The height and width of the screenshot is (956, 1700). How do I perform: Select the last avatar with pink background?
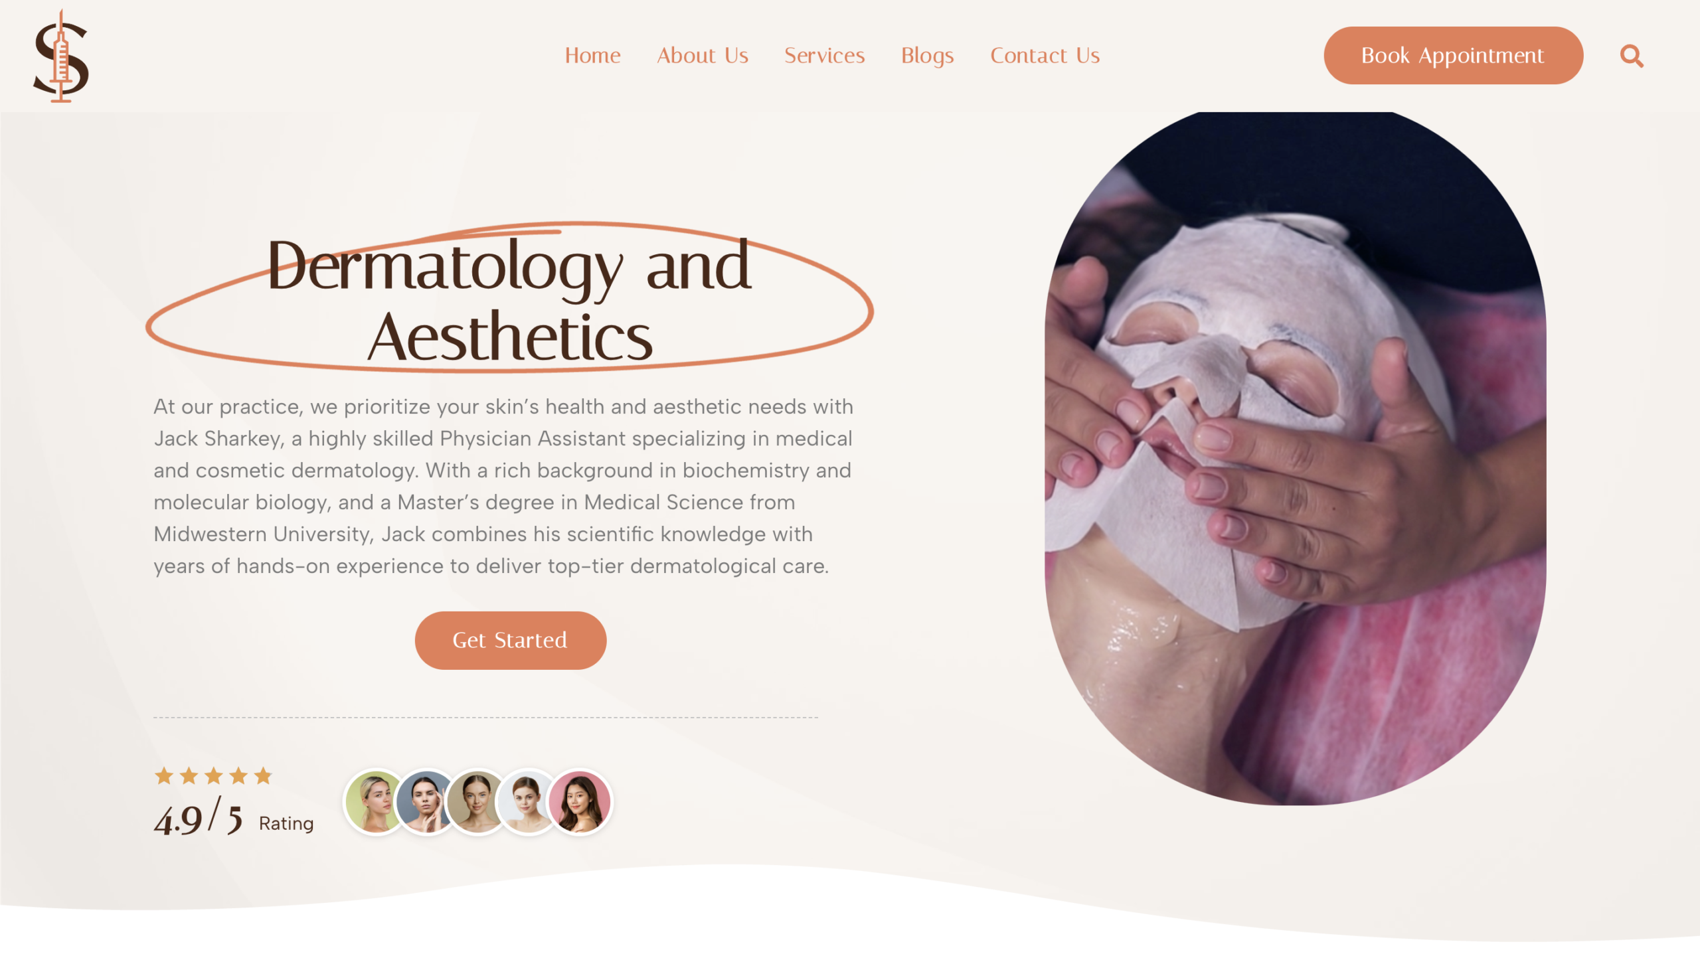(579, 802)
